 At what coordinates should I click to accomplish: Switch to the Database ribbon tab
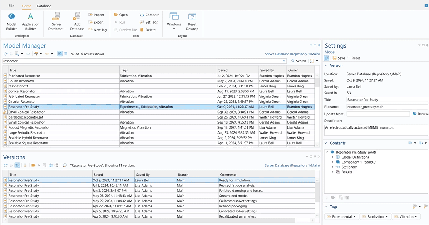pyautogui.click(x=44, y=6)
